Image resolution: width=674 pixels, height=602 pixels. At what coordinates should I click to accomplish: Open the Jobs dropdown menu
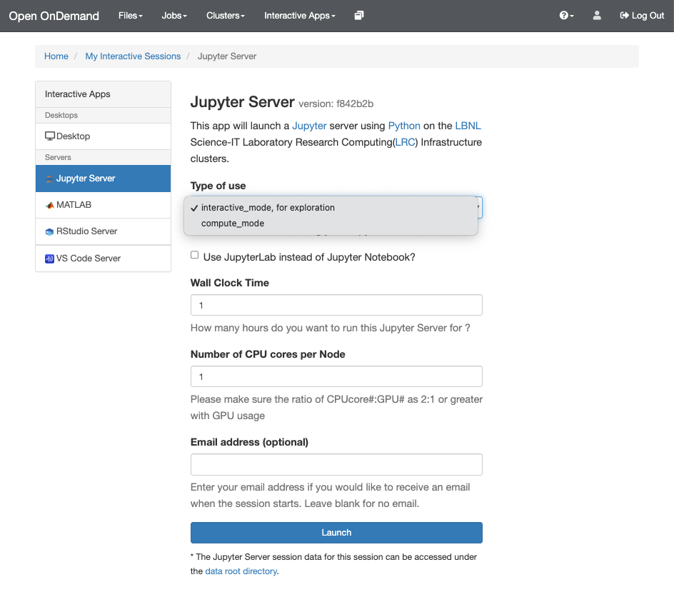[173, 15]
